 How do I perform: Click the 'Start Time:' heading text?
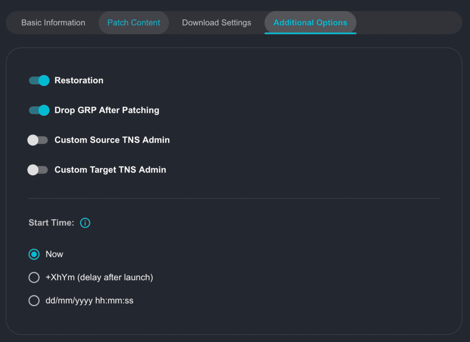tap(51, 223)
